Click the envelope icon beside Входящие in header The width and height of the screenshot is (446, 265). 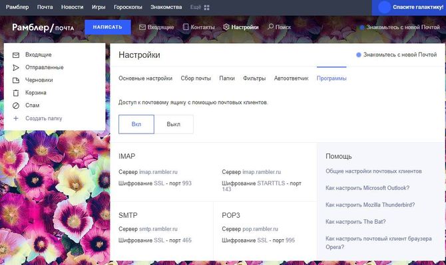click(x=142, y=27)
